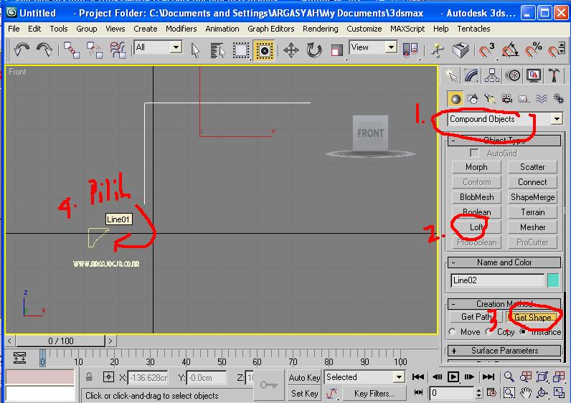Select the Shapes category icon
Screen dimensions: 571x403
tap(473, 99)
